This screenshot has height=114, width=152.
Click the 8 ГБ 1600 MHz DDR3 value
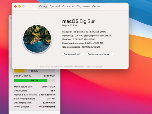click(x=84, y=39)
